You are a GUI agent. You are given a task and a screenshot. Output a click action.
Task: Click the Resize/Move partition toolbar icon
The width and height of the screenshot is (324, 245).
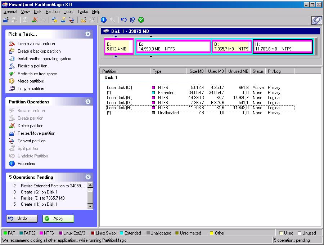pos(6,20)
